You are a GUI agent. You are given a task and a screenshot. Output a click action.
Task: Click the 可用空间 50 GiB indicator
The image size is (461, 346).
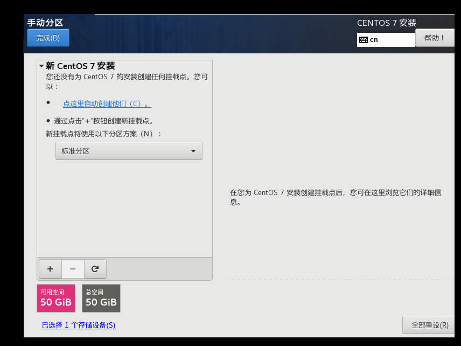tap(56, 298)
